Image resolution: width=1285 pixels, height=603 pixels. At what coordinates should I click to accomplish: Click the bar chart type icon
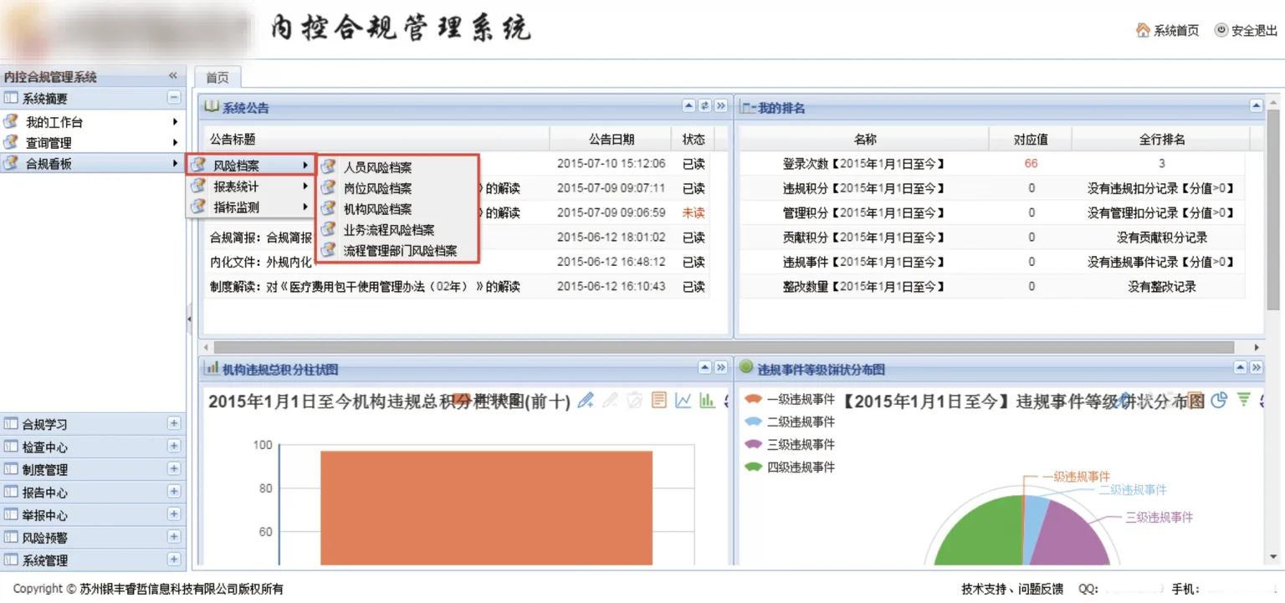[x=708, y=401]
